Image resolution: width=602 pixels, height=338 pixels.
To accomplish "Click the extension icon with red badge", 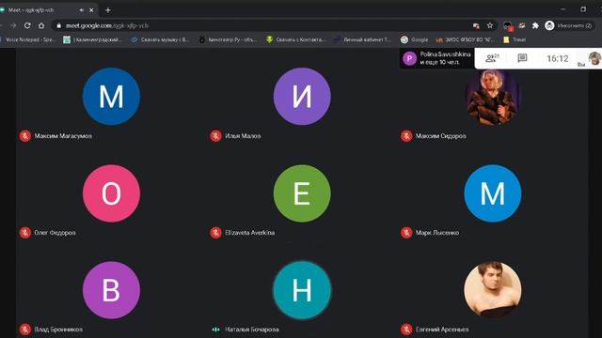I will (508, 25).
